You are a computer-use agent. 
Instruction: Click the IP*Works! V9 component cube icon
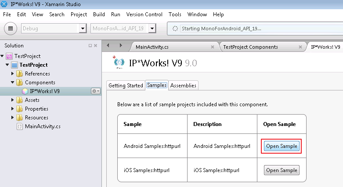(25, 91)
